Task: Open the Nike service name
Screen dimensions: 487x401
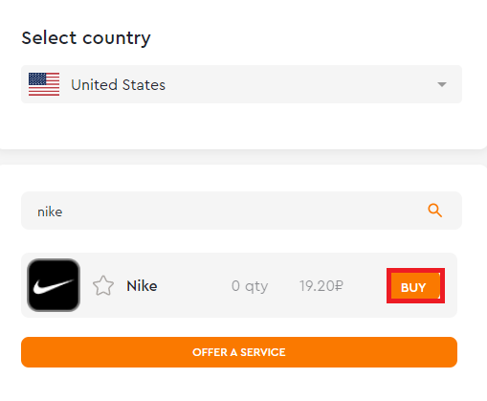Action: [x=142, y=286]
